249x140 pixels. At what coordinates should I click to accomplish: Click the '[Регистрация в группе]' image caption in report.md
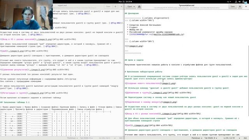click(14, 93)
